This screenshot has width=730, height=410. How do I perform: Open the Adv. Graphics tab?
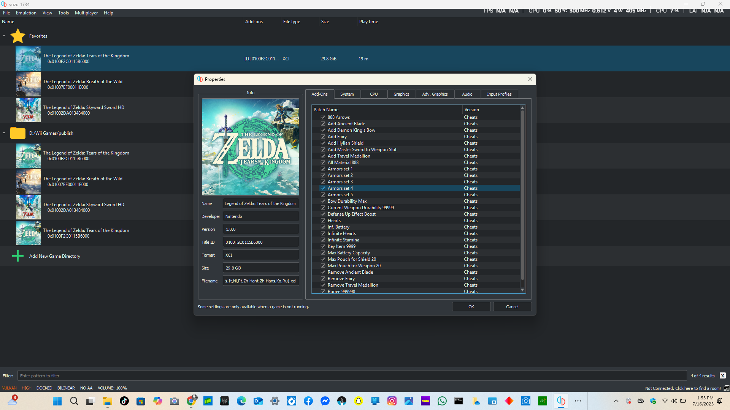coord(435,94)
